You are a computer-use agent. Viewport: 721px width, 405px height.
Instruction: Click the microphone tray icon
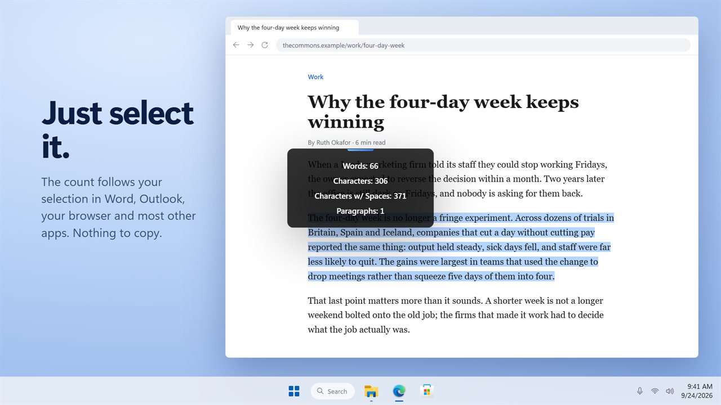pos(639,391)
